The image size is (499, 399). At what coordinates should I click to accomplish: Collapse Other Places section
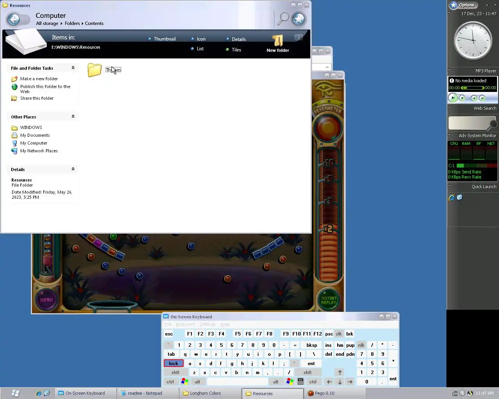[x=73, y=117]
